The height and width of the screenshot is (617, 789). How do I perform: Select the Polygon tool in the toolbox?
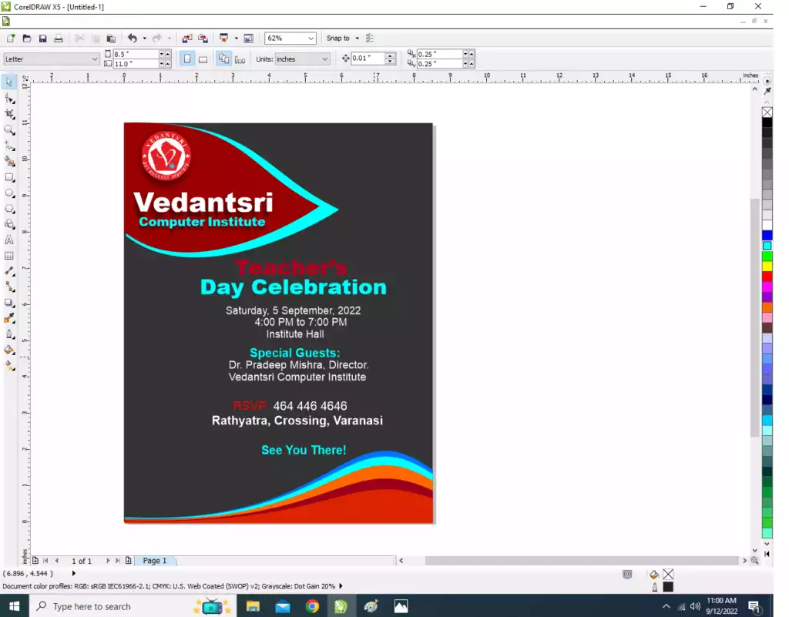click(x=9, y=209)
